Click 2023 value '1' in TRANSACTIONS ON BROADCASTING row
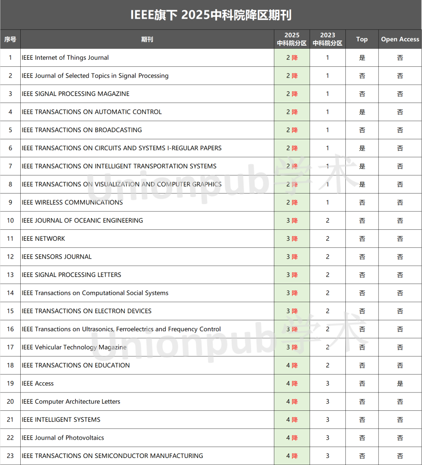This screenshot has height=465, width=422. click(327, 130)
